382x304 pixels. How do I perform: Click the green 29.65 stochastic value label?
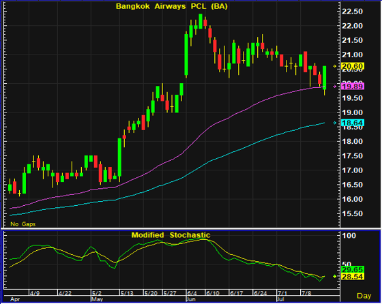click(x=353, y=269)
